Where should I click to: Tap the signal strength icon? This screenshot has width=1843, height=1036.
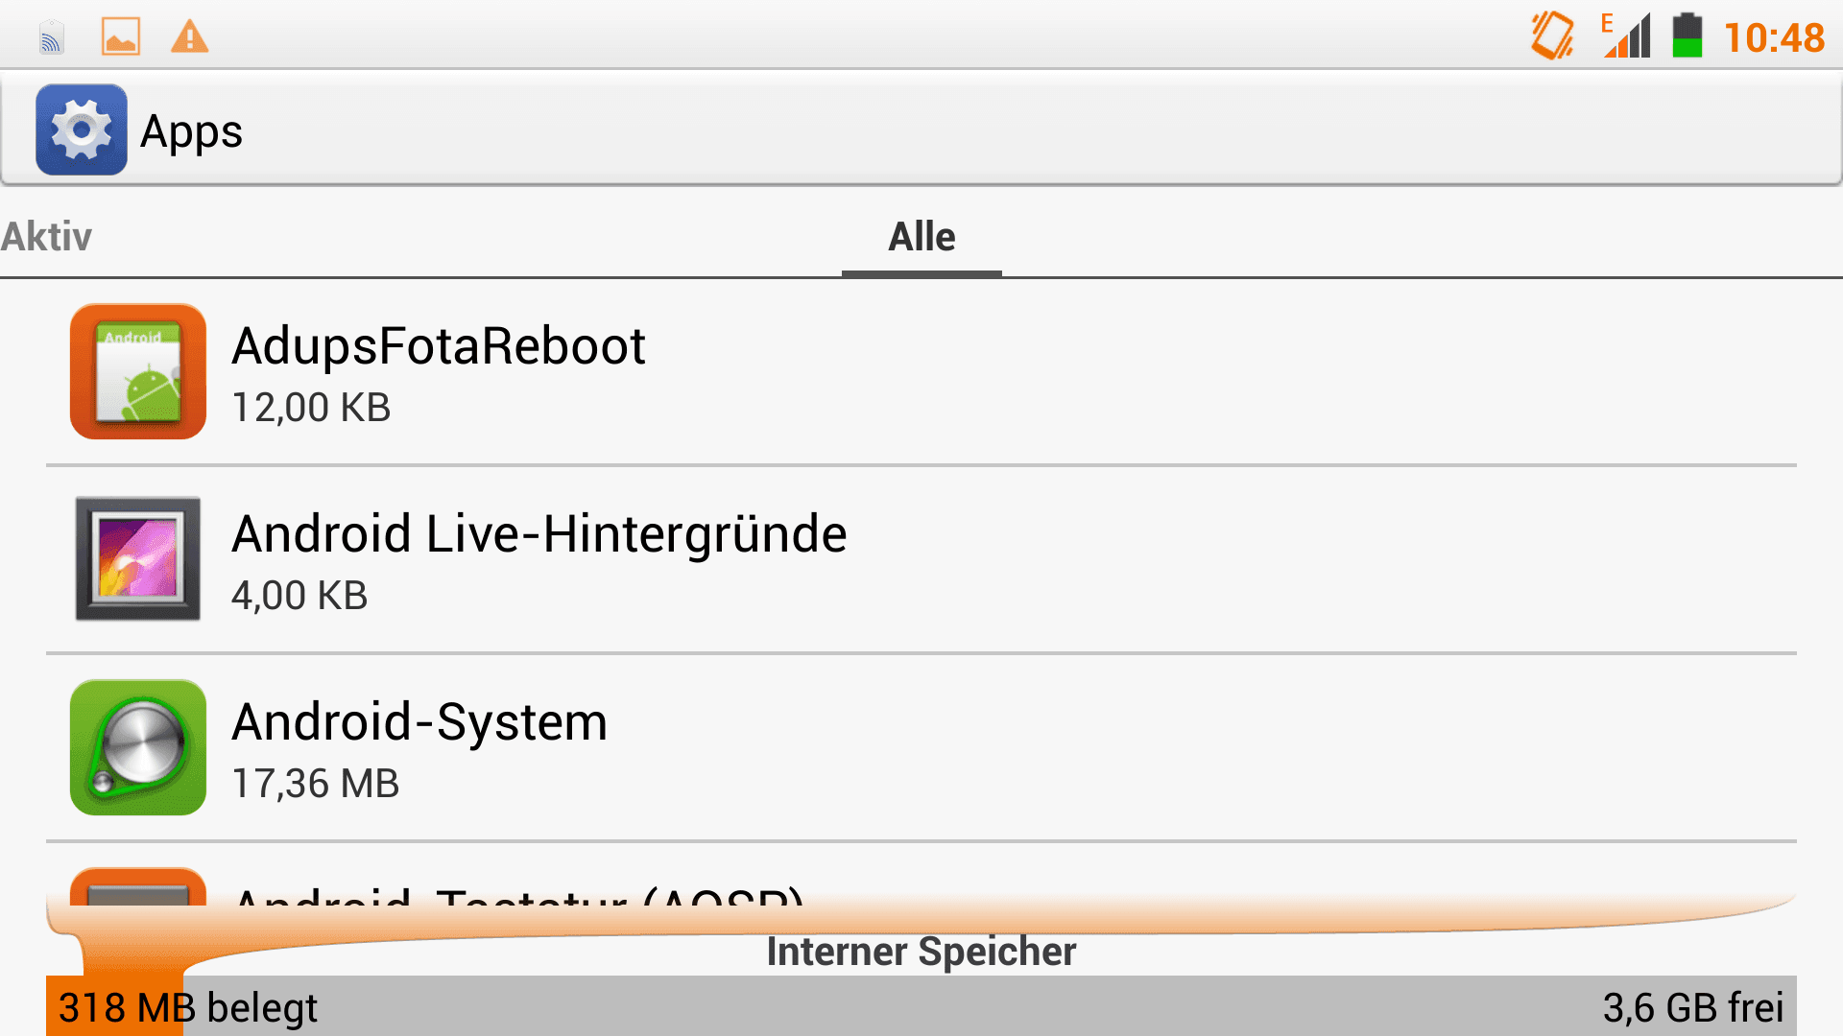point(1627,36)
